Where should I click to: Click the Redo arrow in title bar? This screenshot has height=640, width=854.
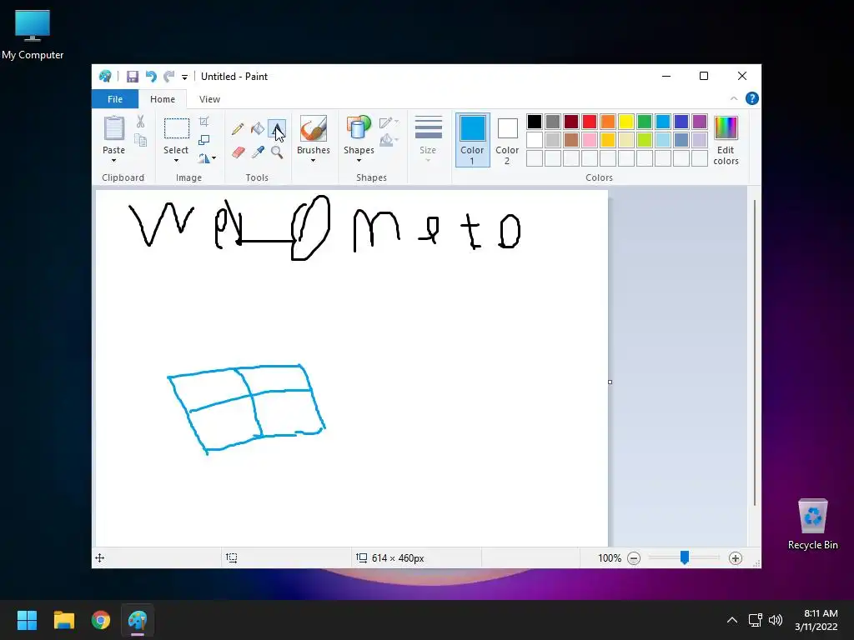tap(169, 77)
